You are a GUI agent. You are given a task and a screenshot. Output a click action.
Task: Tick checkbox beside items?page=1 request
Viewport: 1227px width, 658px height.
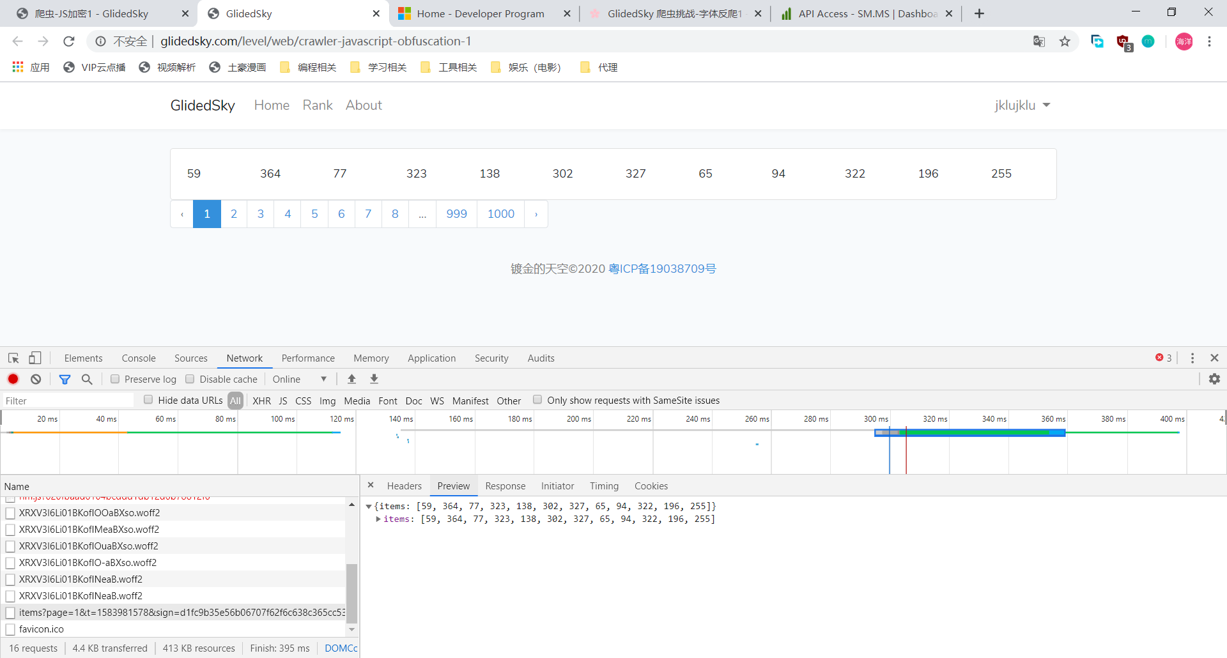coord(10,613)
